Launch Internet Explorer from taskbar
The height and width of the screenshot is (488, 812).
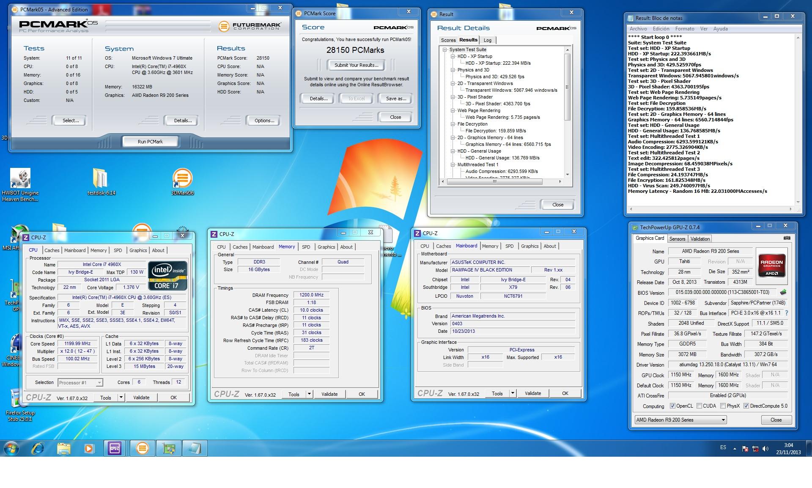click(38, 448)
